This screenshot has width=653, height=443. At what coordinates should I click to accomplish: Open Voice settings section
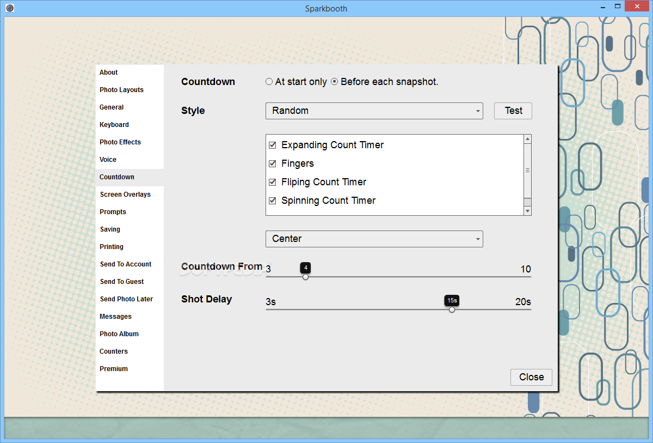tap(130, 160)
